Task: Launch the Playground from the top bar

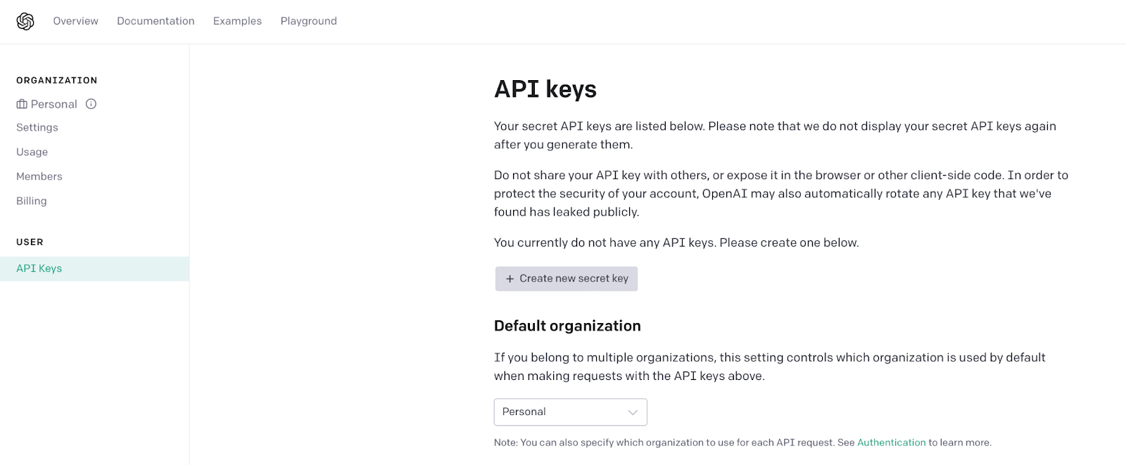Action: 309,21
